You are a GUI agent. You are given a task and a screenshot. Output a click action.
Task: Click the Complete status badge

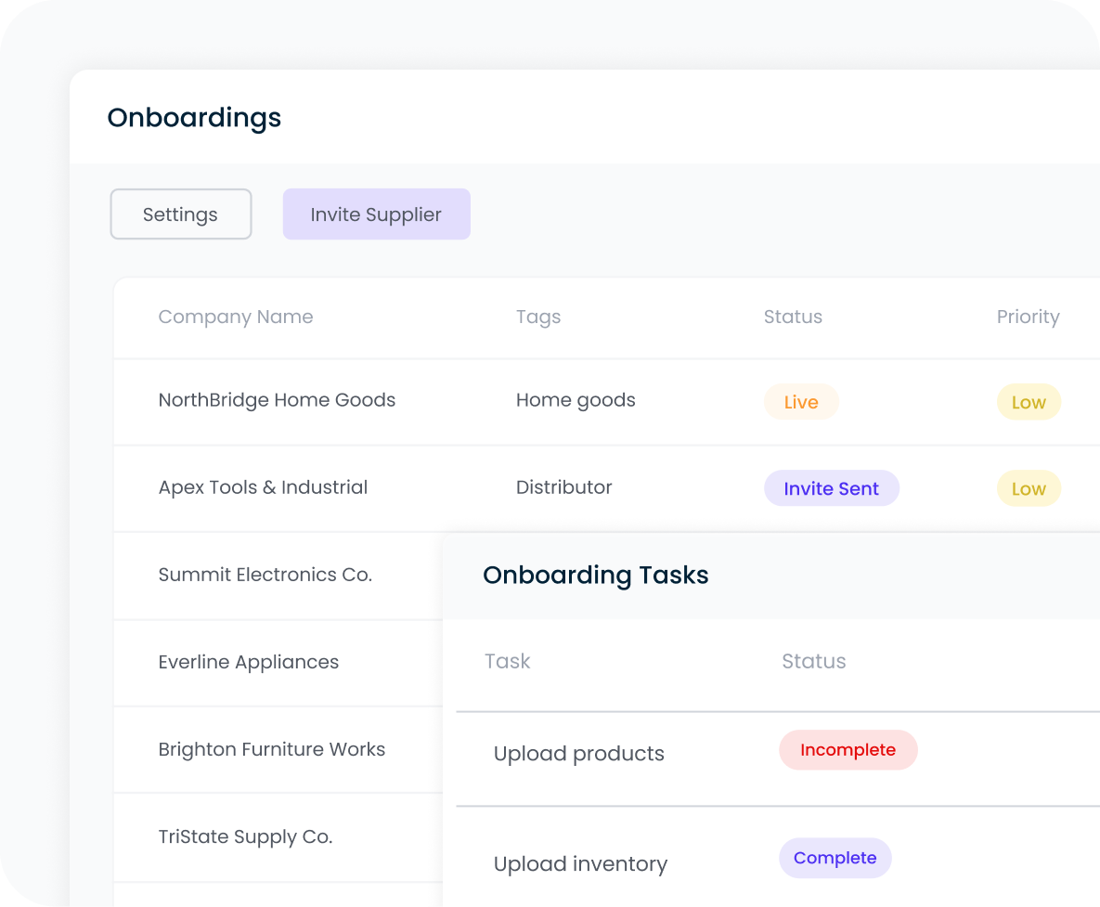(835, 858)
